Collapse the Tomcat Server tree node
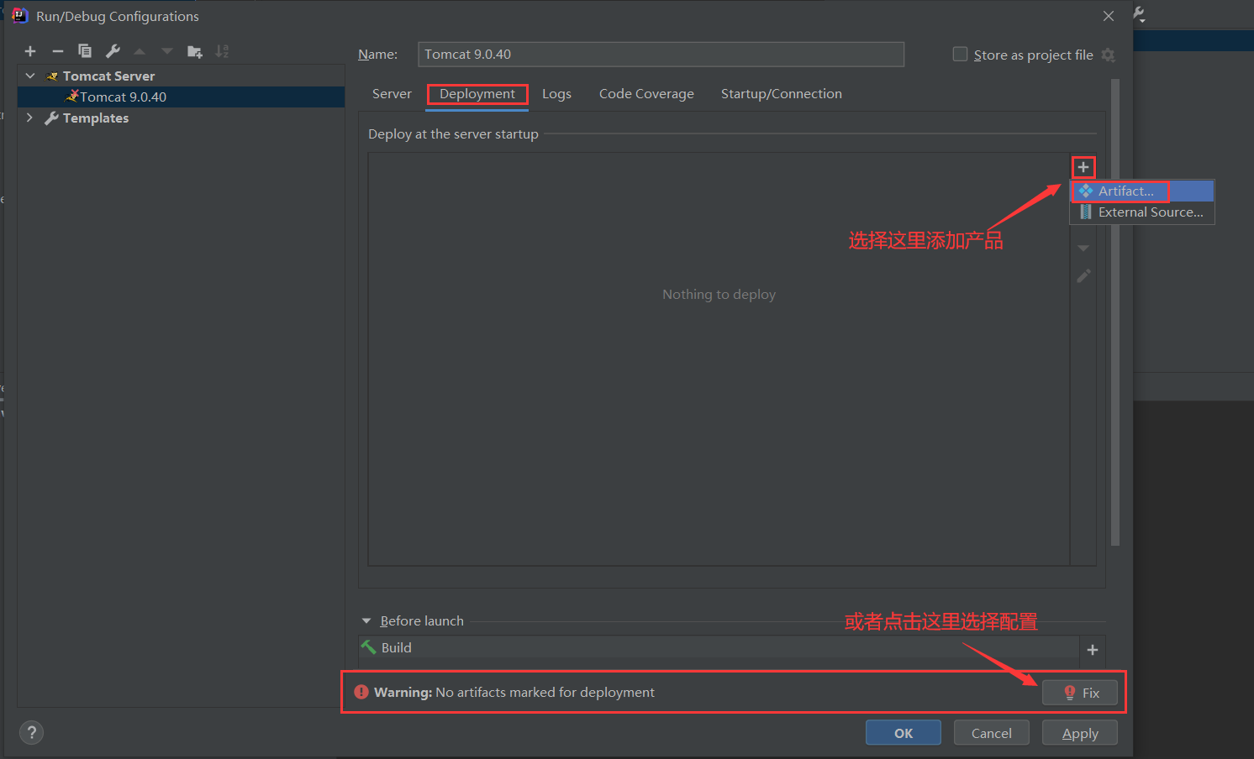 30,76
